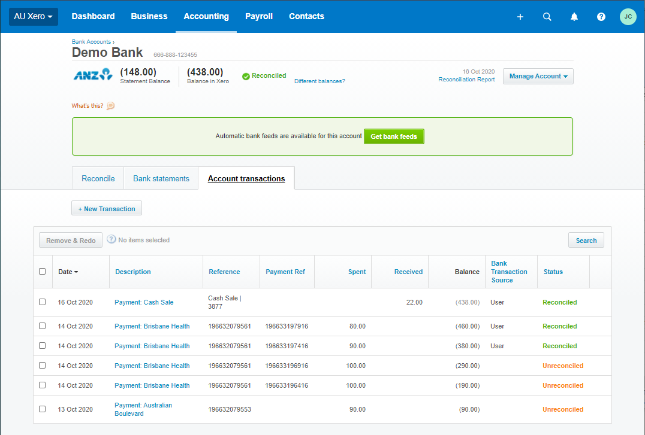Screen dimensions: 645x435
Task: Open the Payment: Australian Boulevard transaction
Action: pos(143,409)
